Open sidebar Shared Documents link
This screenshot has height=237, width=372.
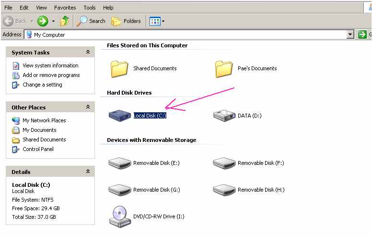tap(45, 140)
